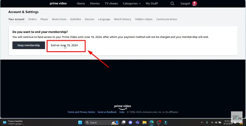
Task: Open the Finance headline news widget
Action: (x=13, y=123)
